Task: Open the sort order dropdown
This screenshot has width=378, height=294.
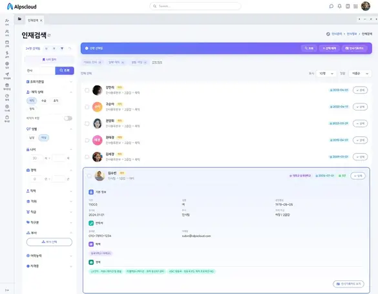Action: tap(360, 74)
